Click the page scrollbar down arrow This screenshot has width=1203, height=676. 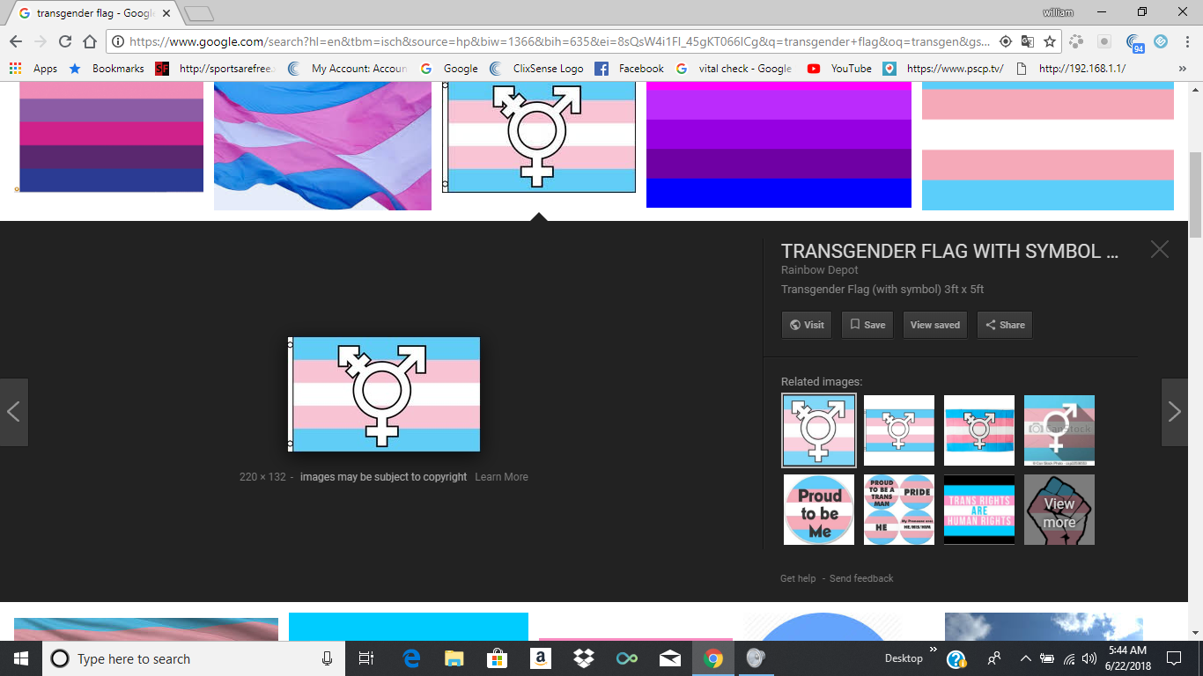coord(1195,633)
